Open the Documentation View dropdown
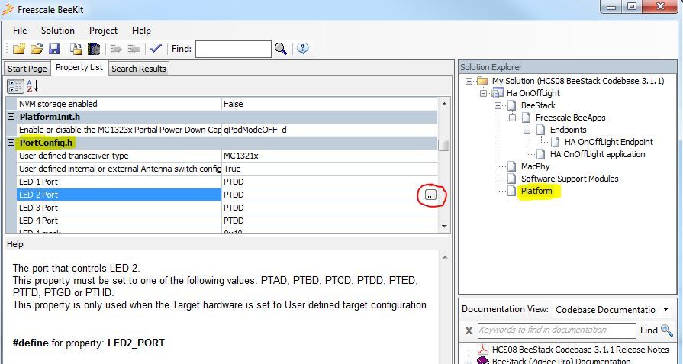The image size is (683, 364). (x=665, y=310)
